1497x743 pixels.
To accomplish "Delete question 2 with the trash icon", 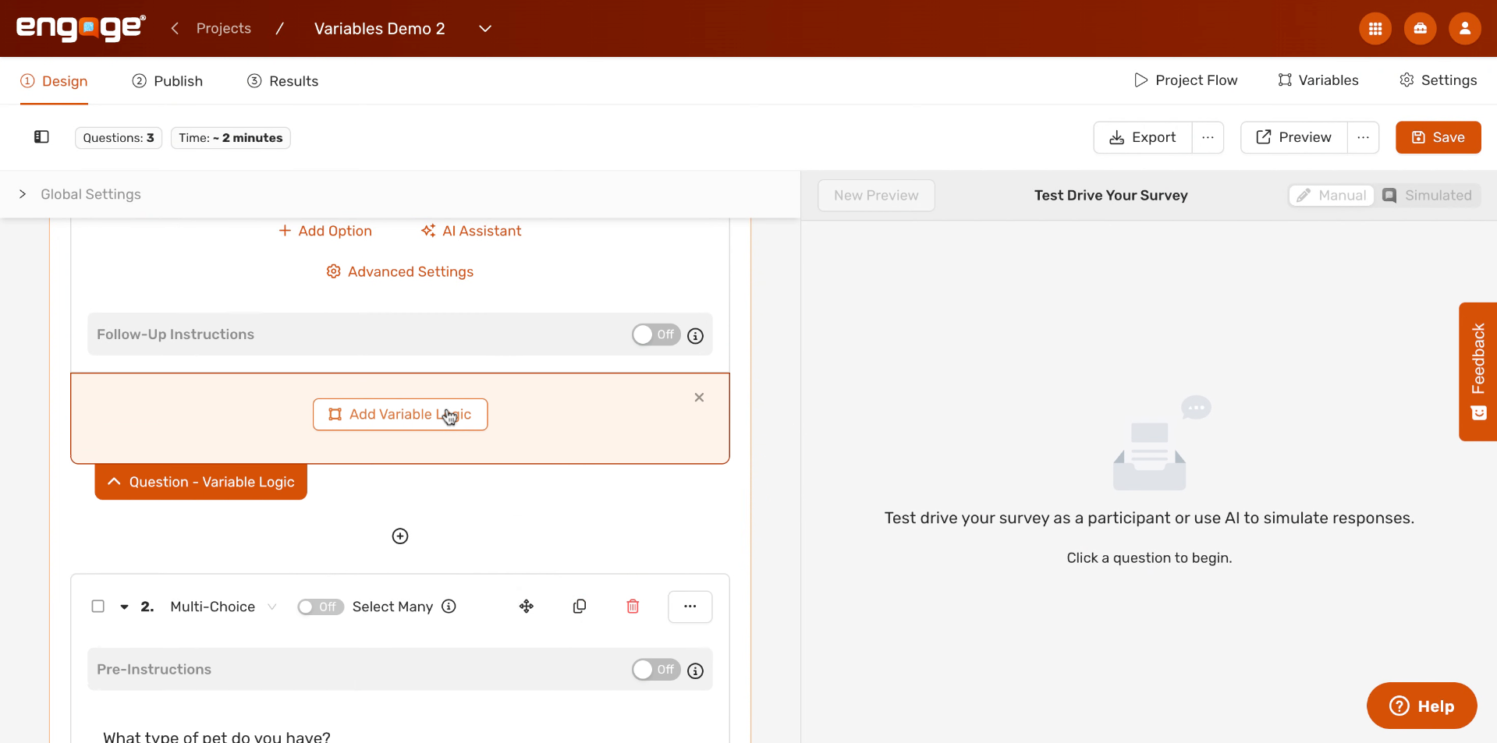I will coord(633,606).
